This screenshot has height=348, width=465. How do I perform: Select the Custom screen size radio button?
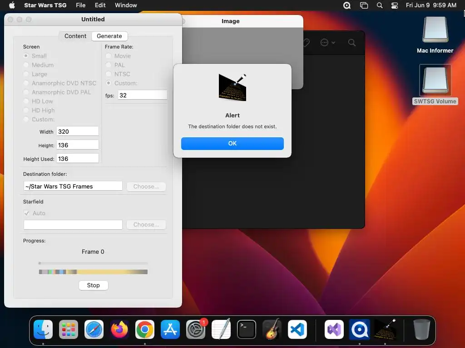(x=26, y=119)
